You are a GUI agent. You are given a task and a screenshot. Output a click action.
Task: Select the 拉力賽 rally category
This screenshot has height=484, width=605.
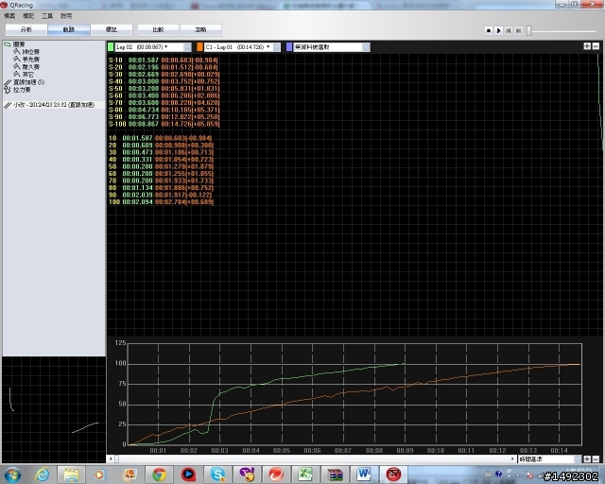click(x=22, y=90)
